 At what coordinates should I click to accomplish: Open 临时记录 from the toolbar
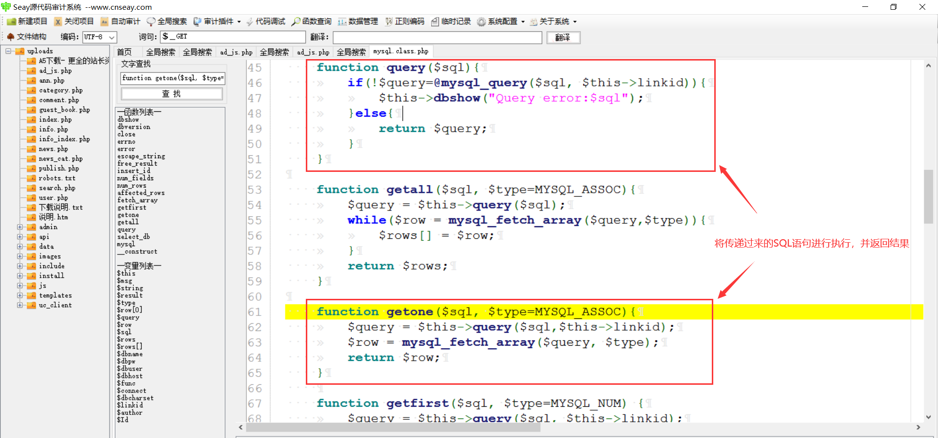pyautogui.click(x=451, y=21)
